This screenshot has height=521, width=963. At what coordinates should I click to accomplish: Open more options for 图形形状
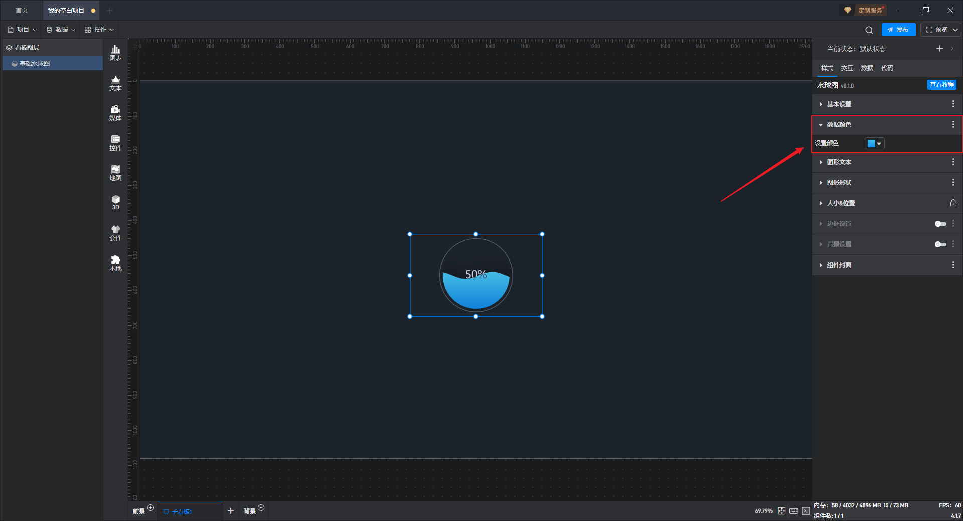tap(953, 182)
